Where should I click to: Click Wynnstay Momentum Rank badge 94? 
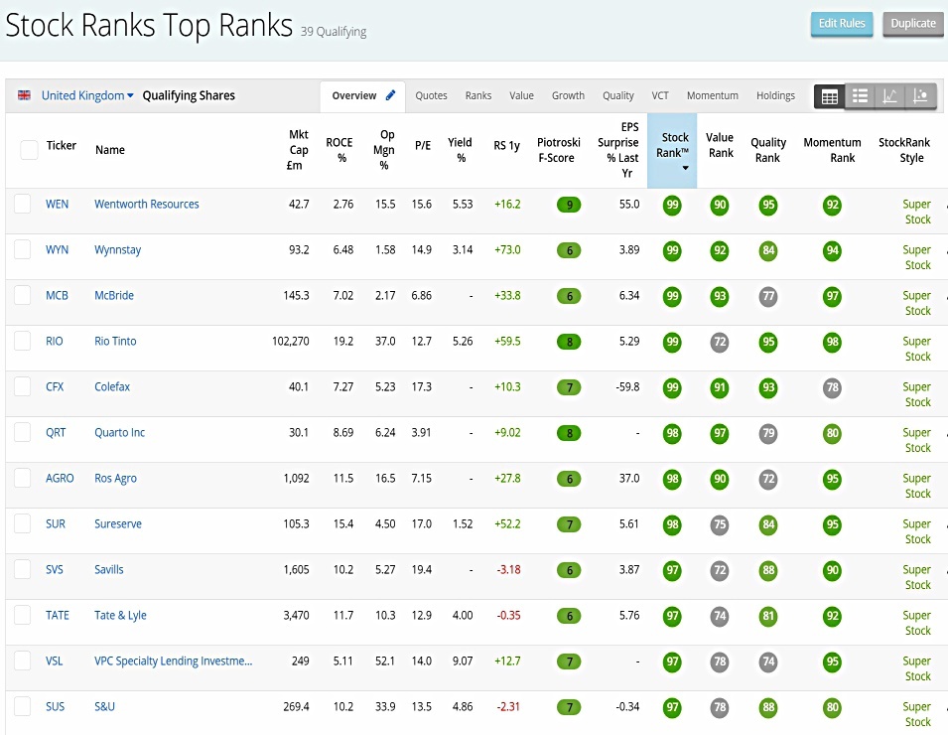(833, 250)
